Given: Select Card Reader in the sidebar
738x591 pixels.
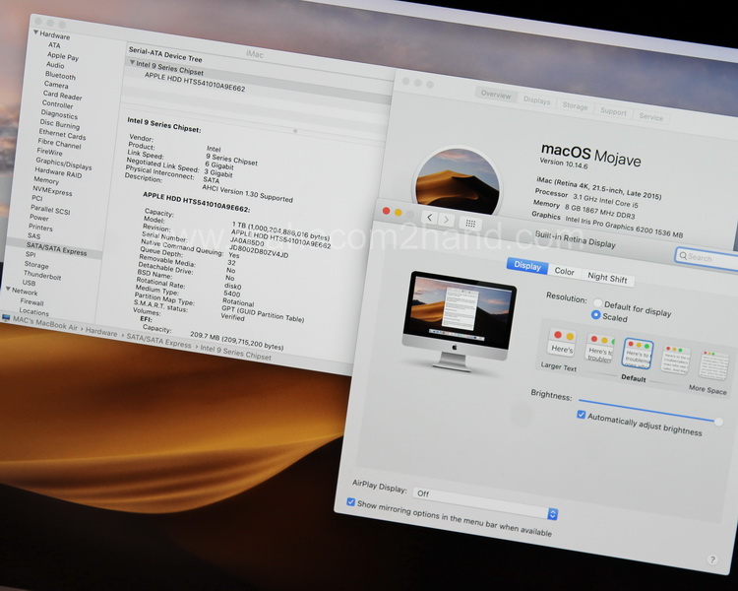Looking at the screenshot, I should [x=62, y=96].
